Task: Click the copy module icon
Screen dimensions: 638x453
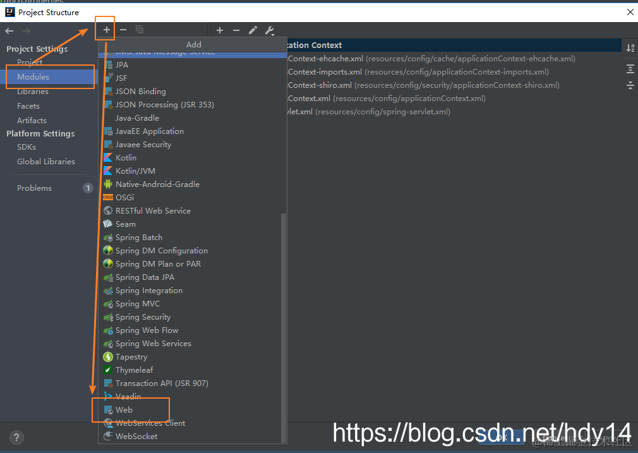Action: tap(140, 30)
